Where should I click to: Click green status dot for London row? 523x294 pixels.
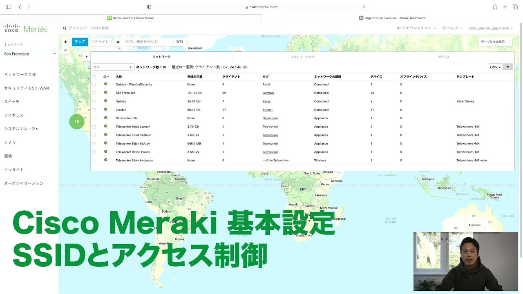(105, 109)
